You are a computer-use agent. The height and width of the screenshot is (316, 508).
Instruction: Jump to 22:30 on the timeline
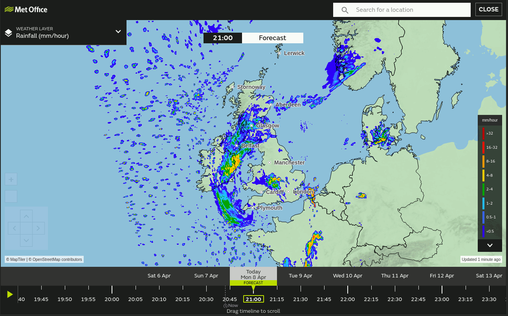point(395,299)
